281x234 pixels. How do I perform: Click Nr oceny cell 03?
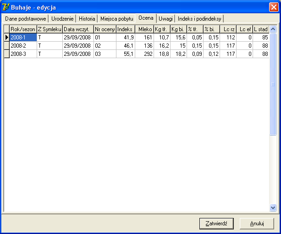(x=105, y=54)
